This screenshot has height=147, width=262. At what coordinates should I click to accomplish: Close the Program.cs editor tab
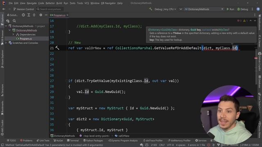tap(68, 15)
